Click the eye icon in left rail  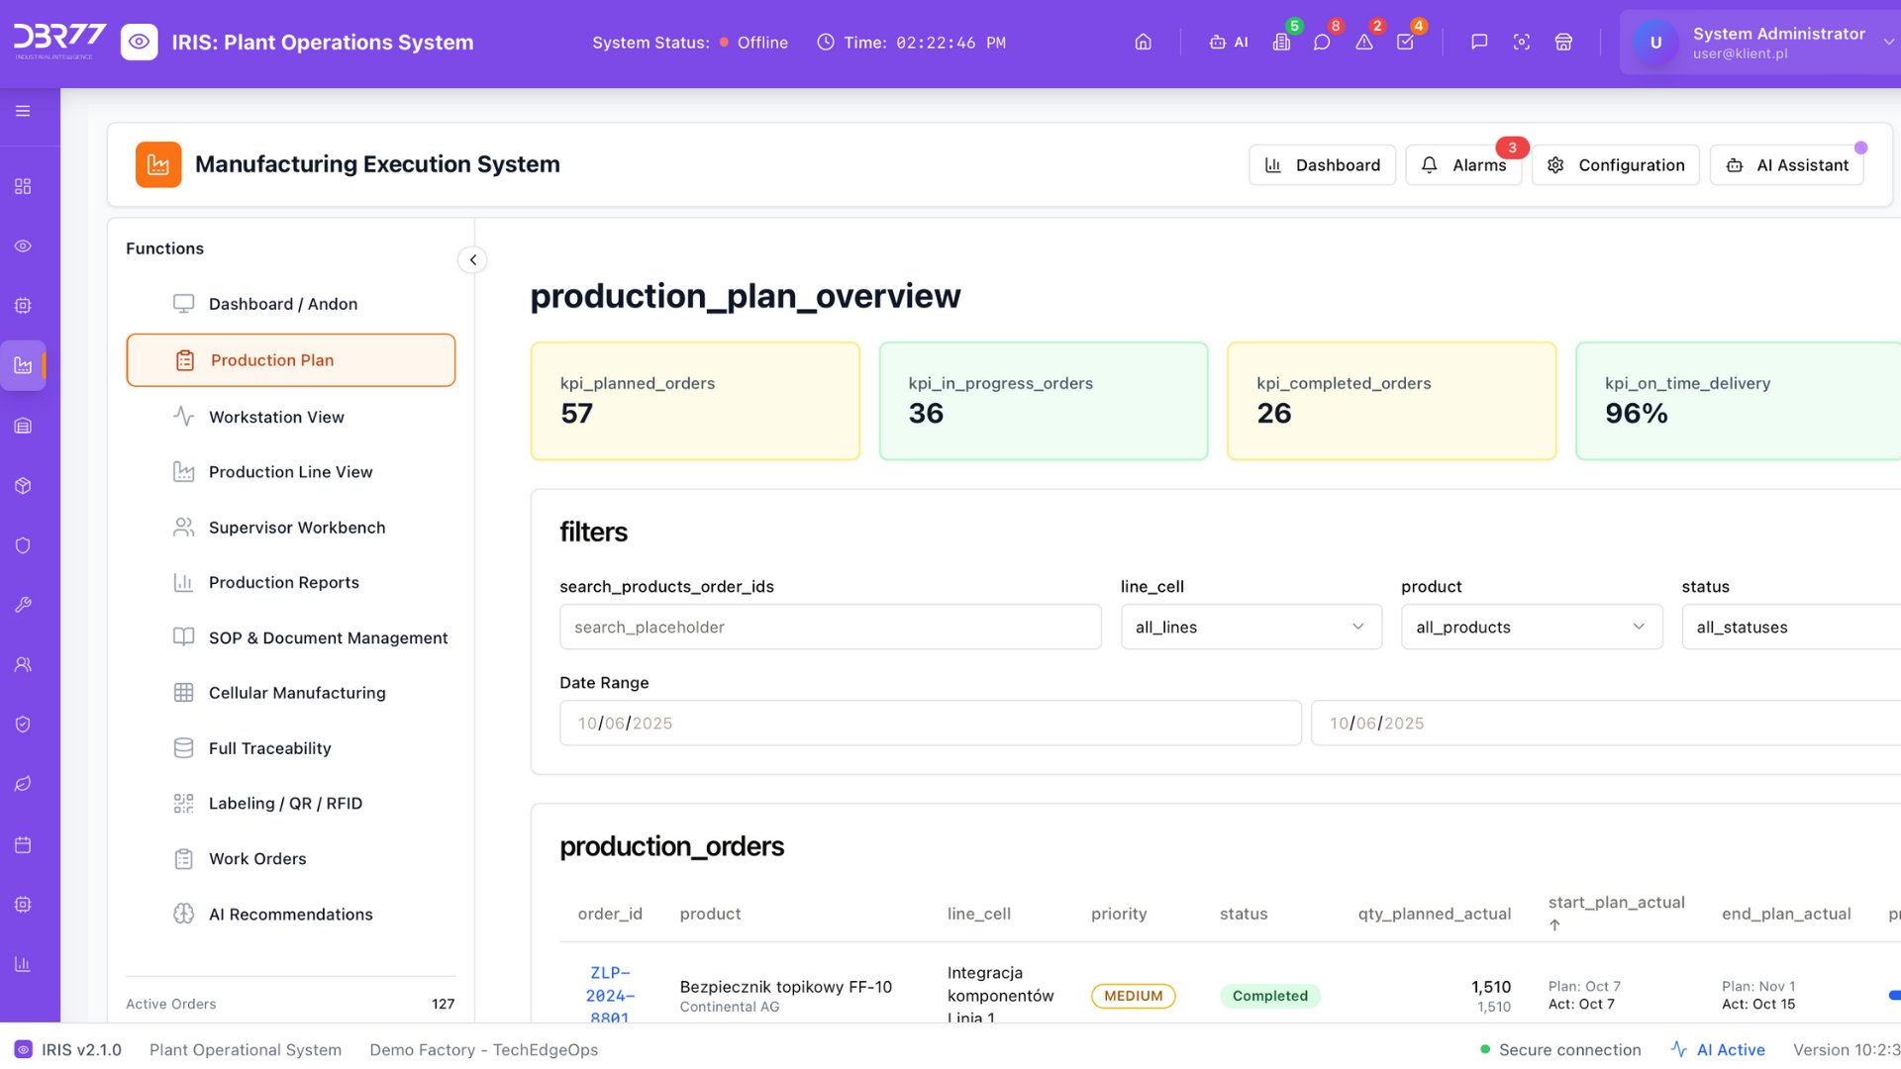23,246
